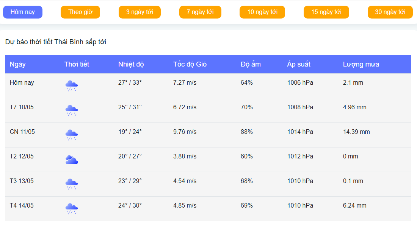Click the Tốc độ Gió column header

[190, 64]
